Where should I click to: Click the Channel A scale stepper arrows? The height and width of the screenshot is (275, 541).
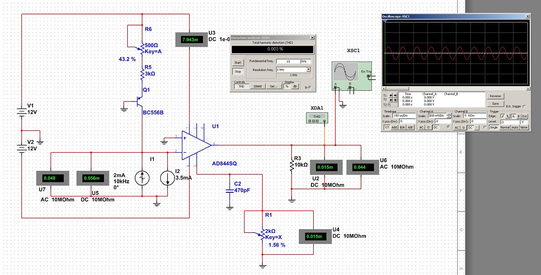(x=449, y=115)
